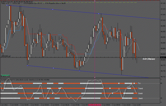This screenshot has height=106, width=166.
Task: Select the upper channel line's middle anchor point
Action: coord(53,9)
